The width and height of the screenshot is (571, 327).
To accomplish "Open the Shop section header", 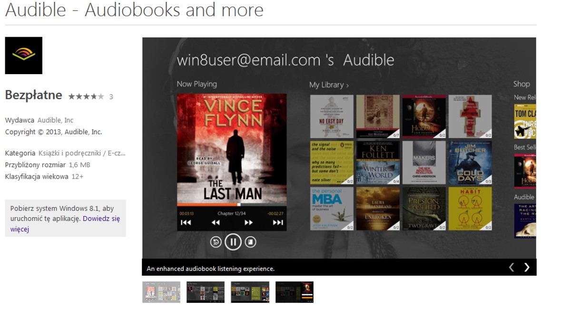I will pos(522,84).
